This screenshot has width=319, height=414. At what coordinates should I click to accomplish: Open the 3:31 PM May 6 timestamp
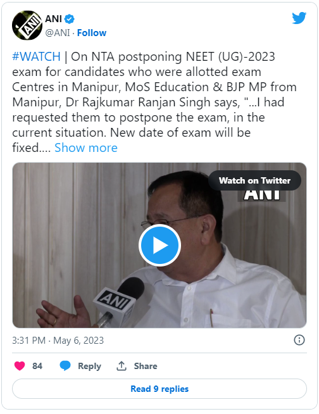(58, 340)
